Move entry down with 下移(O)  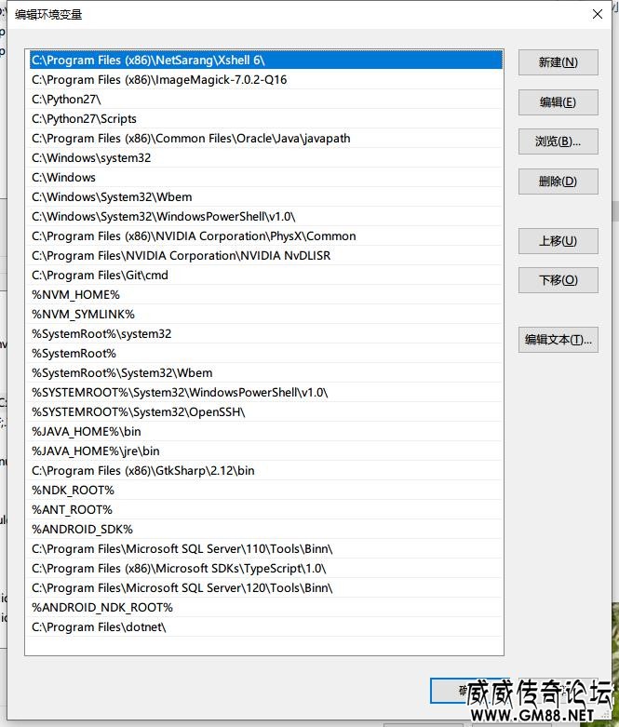pyautogui.click(x=558, y=280)
